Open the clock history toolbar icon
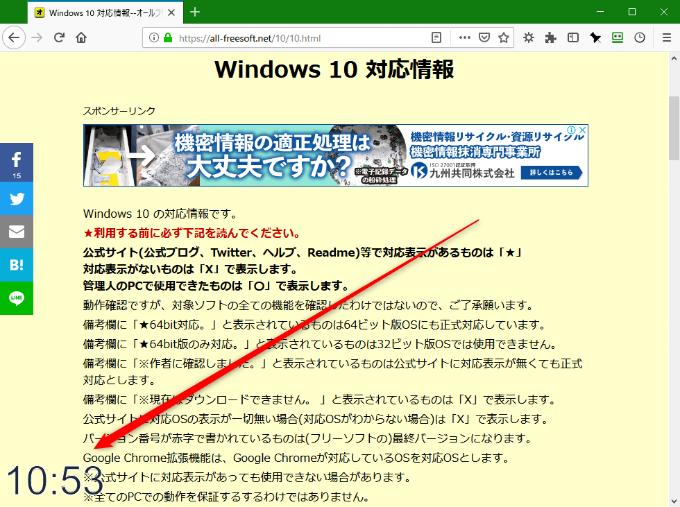Screen dimensions: 680x507 tap(639, 37)
